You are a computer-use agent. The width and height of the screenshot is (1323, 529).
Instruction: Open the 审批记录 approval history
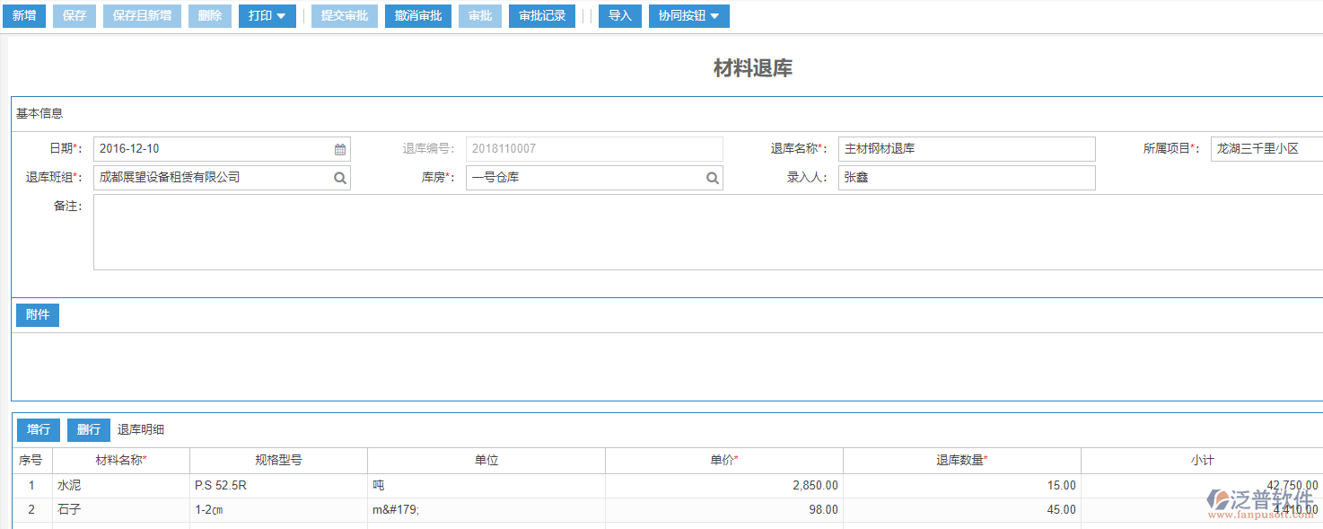541,15
